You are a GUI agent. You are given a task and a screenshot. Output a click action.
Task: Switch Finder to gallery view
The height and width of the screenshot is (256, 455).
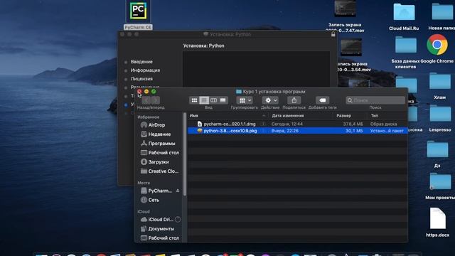(x=223, y=100)
